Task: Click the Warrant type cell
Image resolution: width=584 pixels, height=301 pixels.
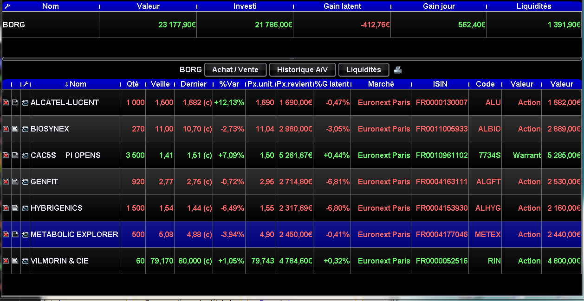Action: [527, 155]
